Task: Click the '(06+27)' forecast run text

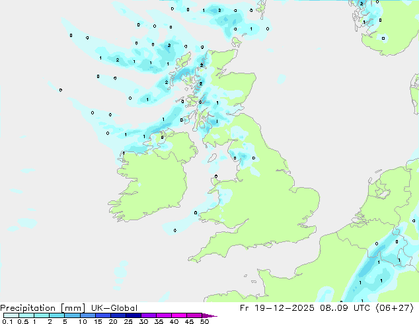Action: (395, 308)
